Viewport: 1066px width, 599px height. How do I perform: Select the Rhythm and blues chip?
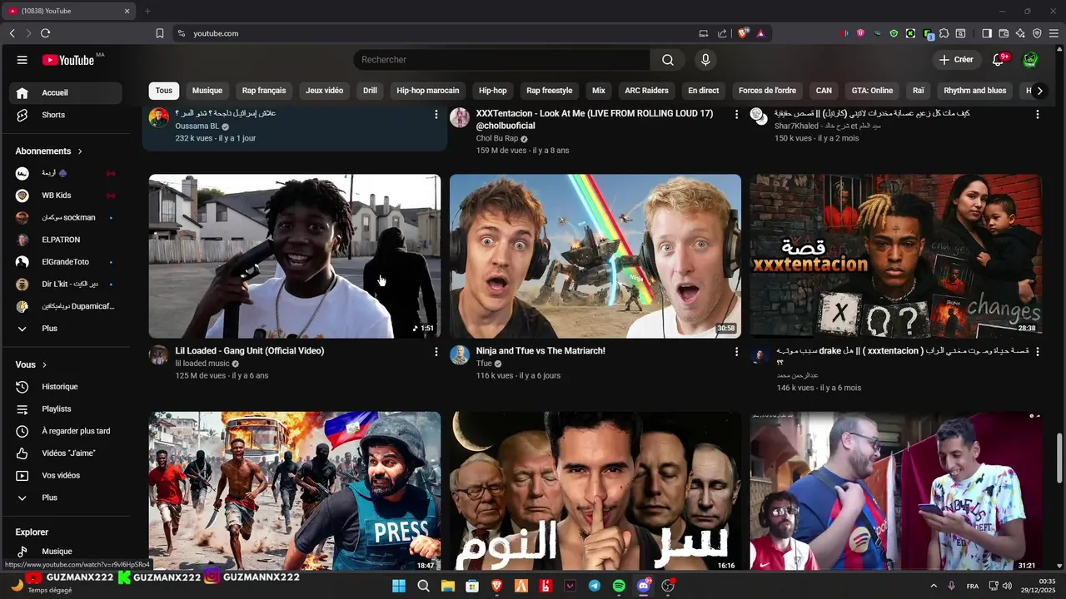click(975, 91)
